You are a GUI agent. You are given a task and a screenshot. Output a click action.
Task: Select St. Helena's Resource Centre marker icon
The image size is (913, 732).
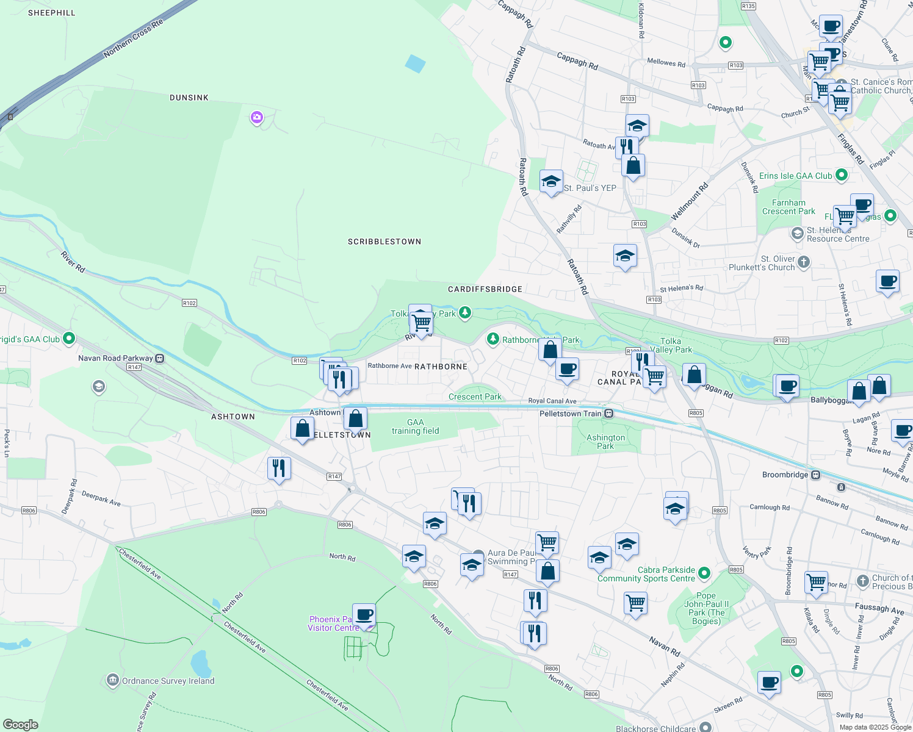click(x=797, y=234)
